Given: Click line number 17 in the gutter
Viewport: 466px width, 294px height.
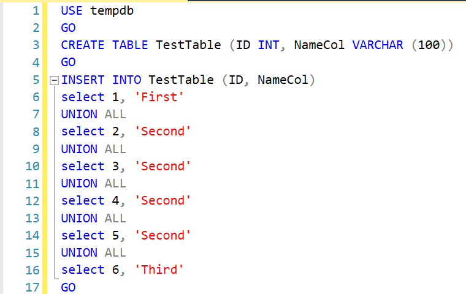Looking at the screenshot, I should [x=32, y=287].
